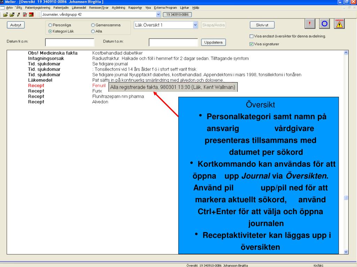This screenshot has height=267, width=357.
Task: Click the Kir/läk1 status bar entry
Action: coord(318,265)
